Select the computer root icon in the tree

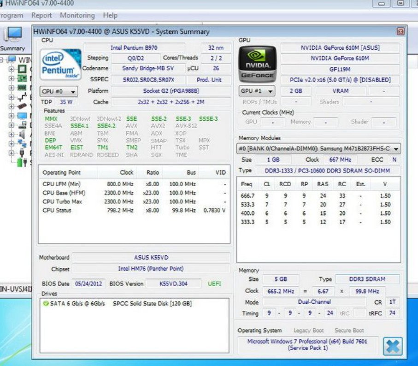click(12, 59)
